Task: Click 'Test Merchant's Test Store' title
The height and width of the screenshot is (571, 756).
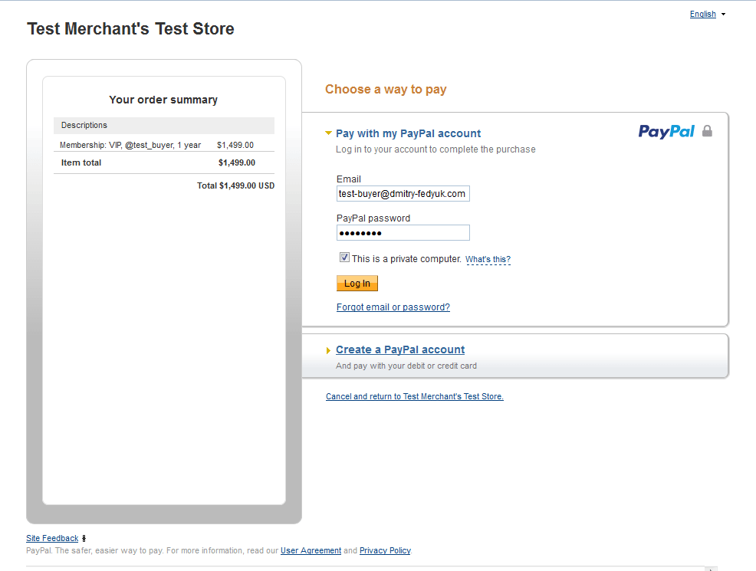Action: 130,29
